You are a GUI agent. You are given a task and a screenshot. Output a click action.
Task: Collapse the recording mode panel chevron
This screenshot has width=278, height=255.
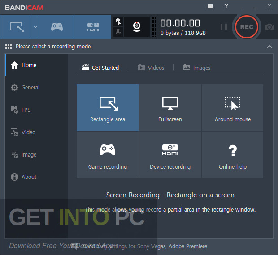tap(269, 47)
